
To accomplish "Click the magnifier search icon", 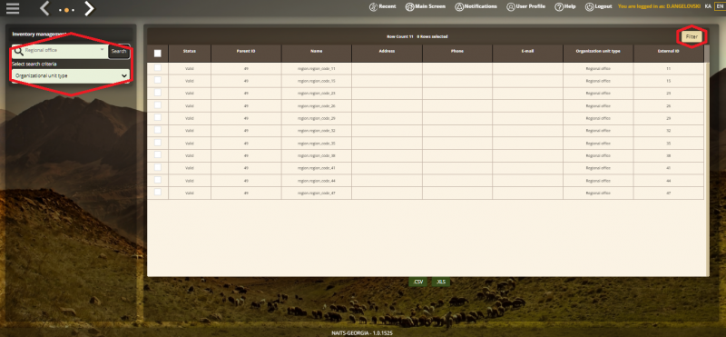I will click(18, 51).
